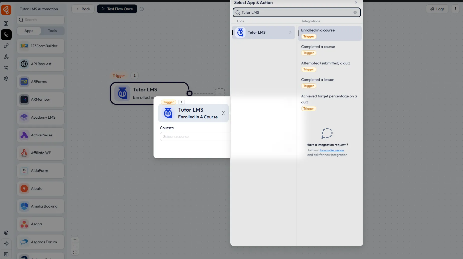Toggle light/dark theme sun icon
463x259 pixels.
[x=6, y=244]
